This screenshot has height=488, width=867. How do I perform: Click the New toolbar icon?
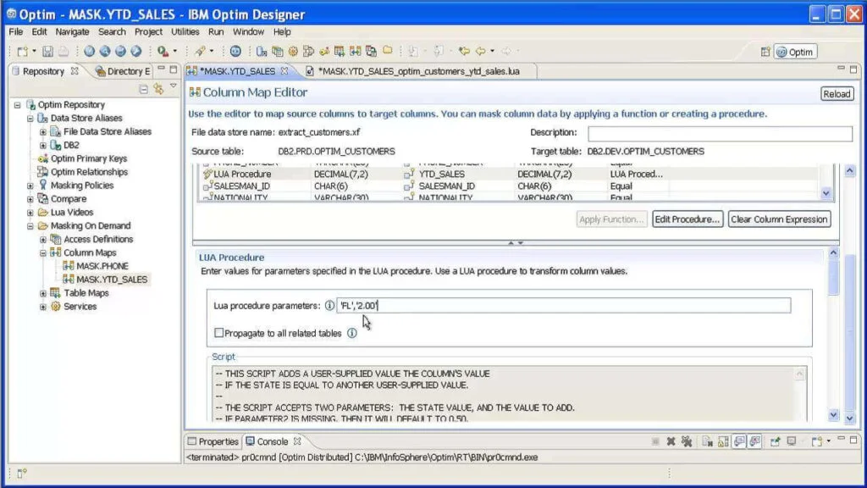22,52
